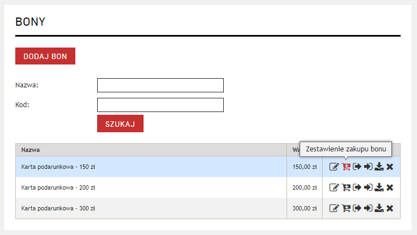Click sign-out arrow icon on 300 zł row
The image size is (417, 235).
coord(357,208)
